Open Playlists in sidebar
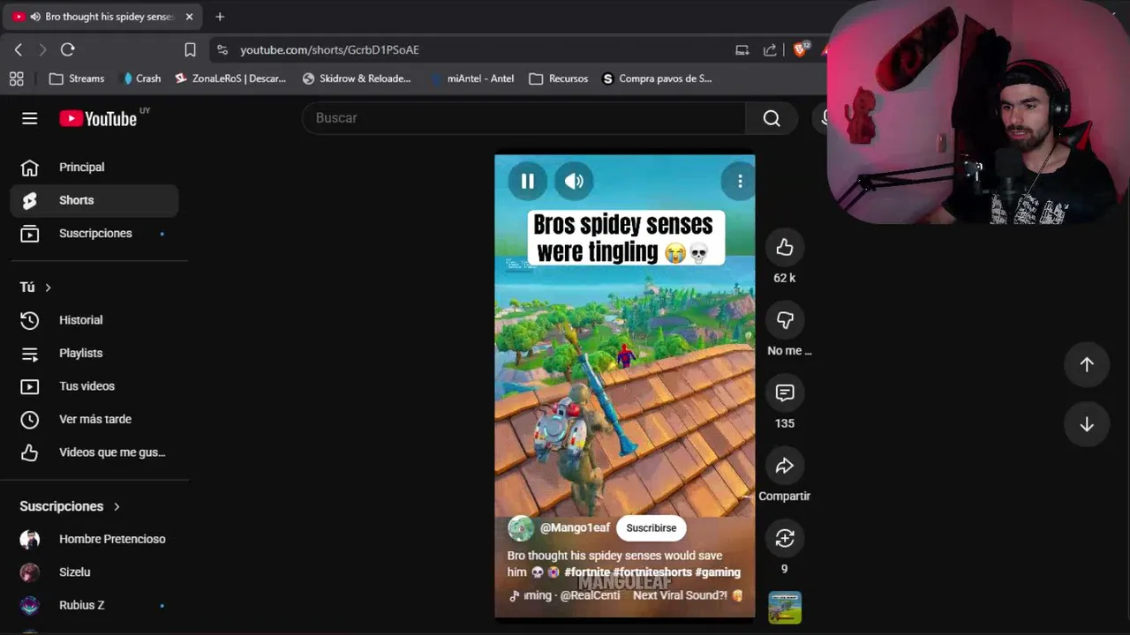1130x635 pixels. [94, 353]
